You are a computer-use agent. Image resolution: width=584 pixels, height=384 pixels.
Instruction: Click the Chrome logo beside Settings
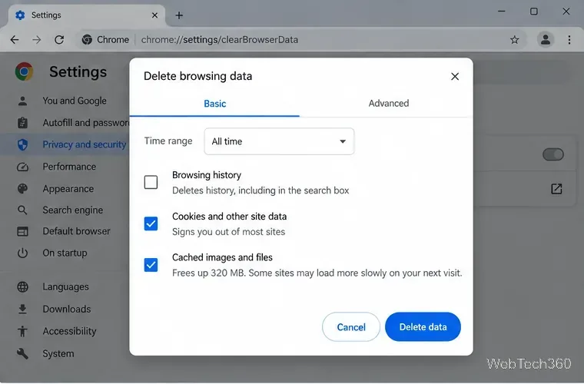pyautogui.click(x=25, y=71)
